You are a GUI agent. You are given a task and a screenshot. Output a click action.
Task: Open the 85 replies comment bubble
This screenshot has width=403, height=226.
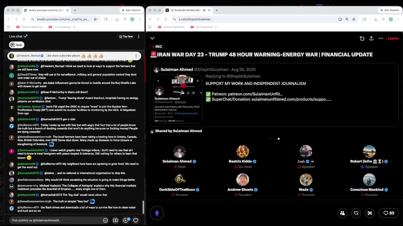pos(389,213)
